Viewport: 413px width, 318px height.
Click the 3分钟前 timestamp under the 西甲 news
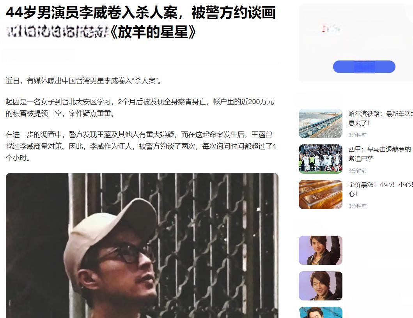click(x=357, y=171)
